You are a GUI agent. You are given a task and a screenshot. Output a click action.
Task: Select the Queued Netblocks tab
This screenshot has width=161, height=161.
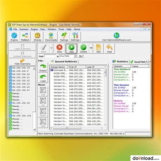click(64, 61)
